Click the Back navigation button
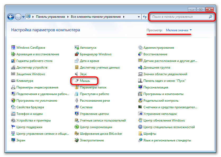Viewport: 221px width, 157px height. 11,17
